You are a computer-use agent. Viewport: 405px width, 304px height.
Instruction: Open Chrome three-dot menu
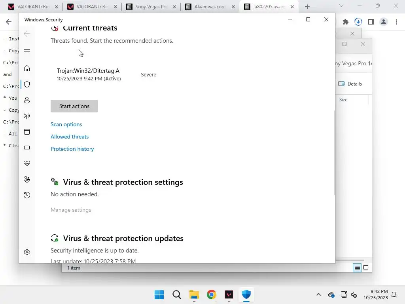396,22
